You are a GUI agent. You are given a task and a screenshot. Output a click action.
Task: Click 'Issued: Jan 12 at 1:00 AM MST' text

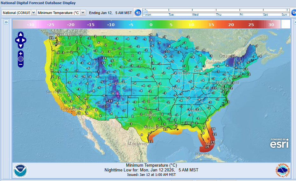tap(152, 175)
